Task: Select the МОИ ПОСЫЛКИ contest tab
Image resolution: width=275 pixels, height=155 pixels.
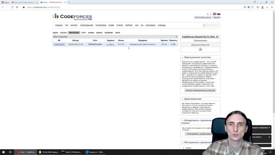Action: (74, 33)
